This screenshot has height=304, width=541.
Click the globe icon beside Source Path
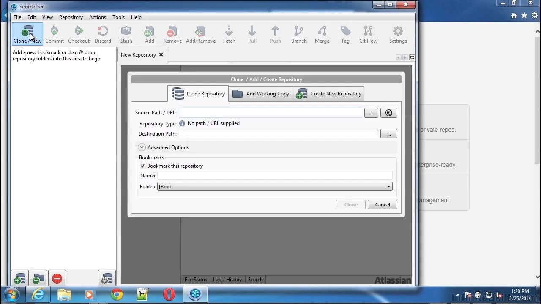point(389,113)
